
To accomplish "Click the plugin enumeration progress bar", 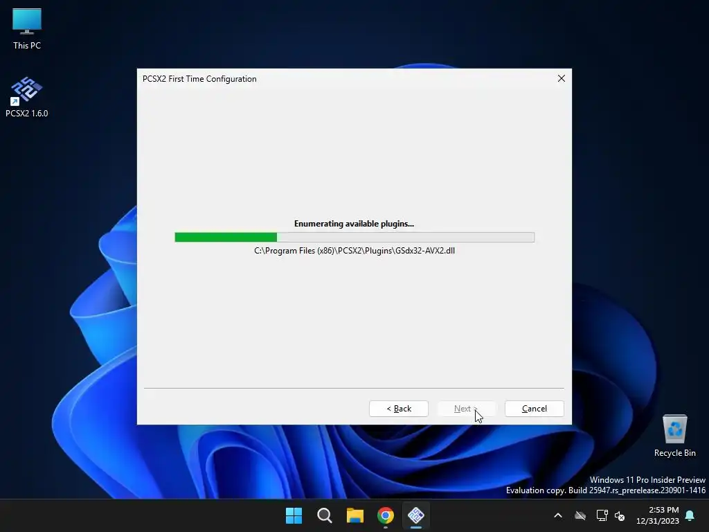I will [x=354, y=237].
